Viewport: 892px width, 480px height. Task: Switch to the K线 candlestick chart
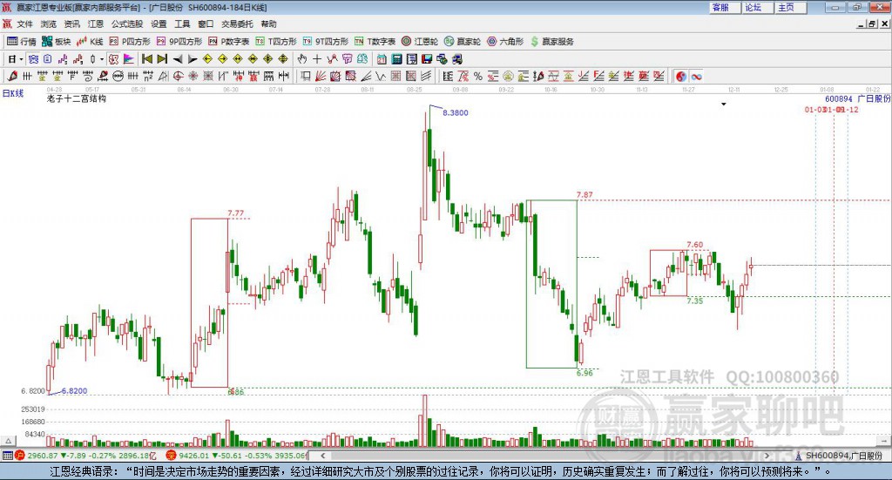pos(90,42)
